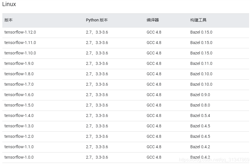
Task: Click Python 2.7、3.3-3.6 in tensorflow-1.7.0 row
Action: point(97,84)
